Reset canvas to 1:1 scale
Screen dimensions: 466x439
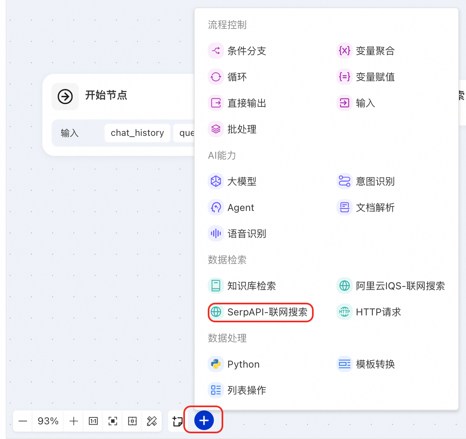pyautogui.click(x=93, y=421)
